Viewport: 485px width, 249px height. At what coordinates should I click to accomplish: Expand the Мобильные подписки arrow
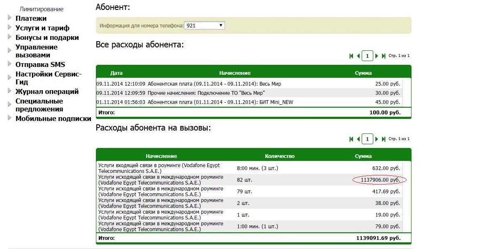tap(10, 118)
